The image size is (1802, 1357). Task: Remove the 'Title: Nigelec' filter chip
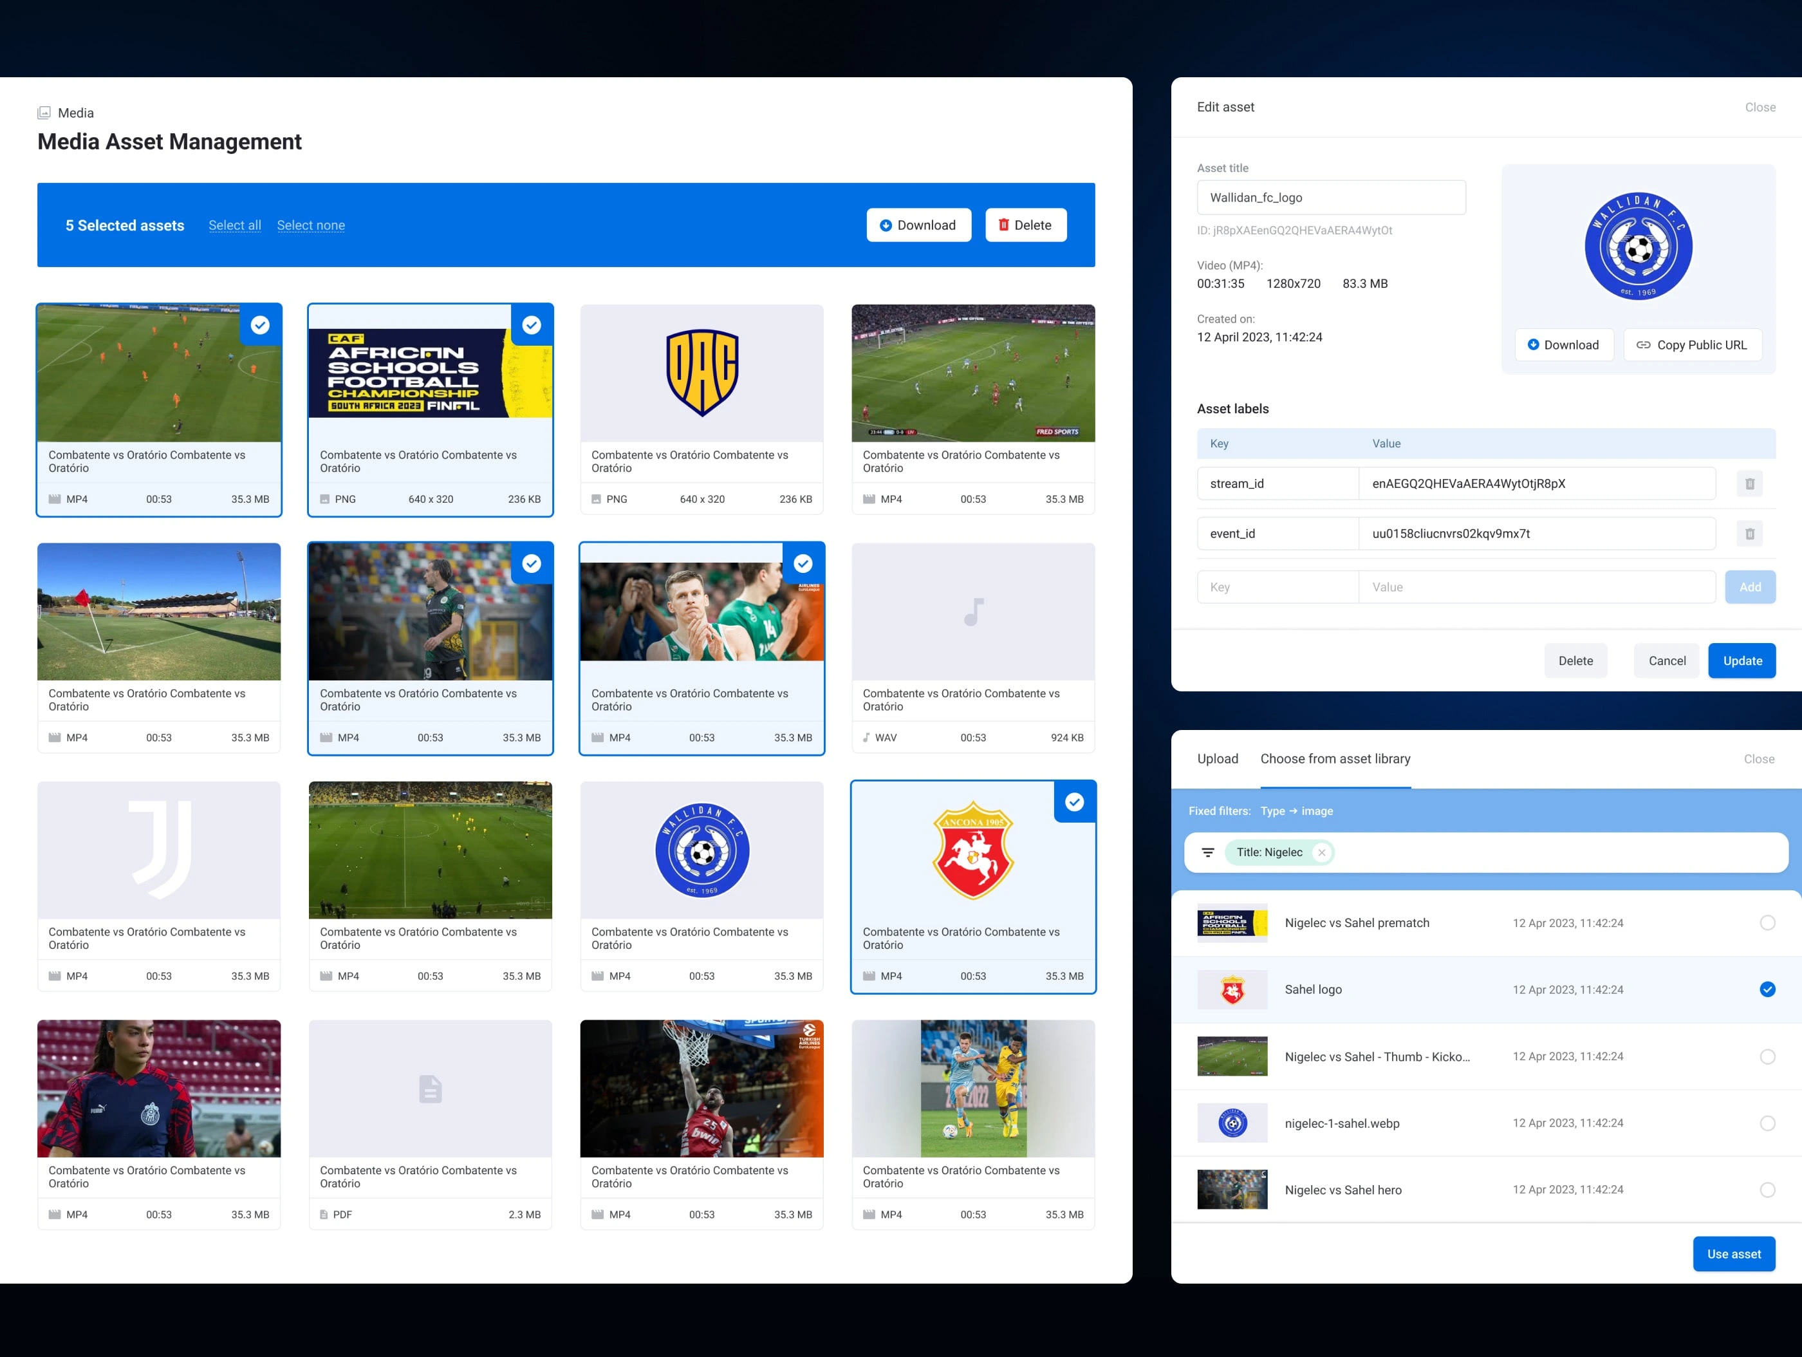(x=1321, y=852)
